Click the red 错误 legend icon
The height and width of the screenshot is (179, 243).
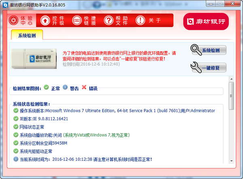point(84,87)
